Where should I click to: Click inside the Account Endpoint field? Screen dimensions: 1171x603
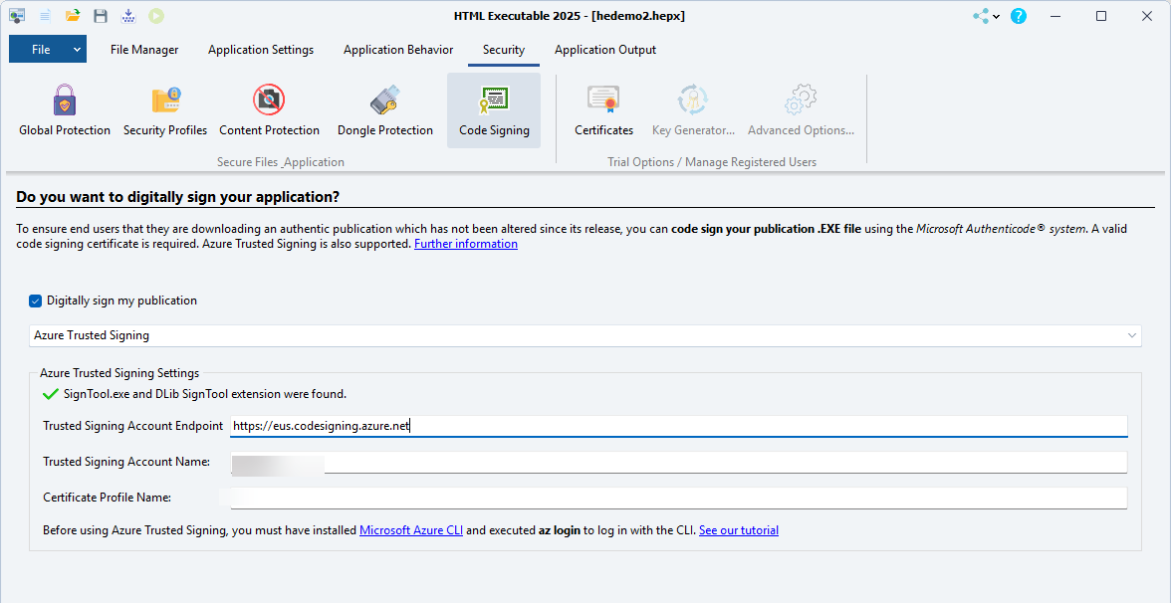(x=597, y=425)
